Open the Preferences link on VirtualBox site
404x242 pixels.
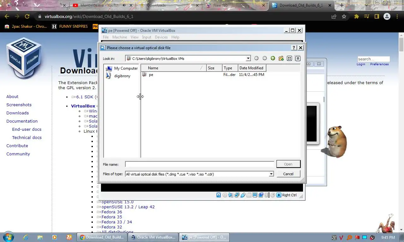379,64
